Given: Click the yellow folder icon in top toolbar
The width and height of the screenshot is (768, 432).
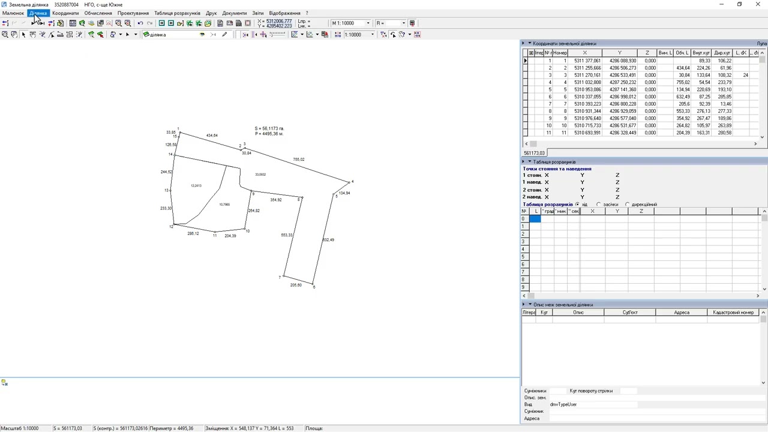Looking at the screenshot, I should [x=208, y=23].
